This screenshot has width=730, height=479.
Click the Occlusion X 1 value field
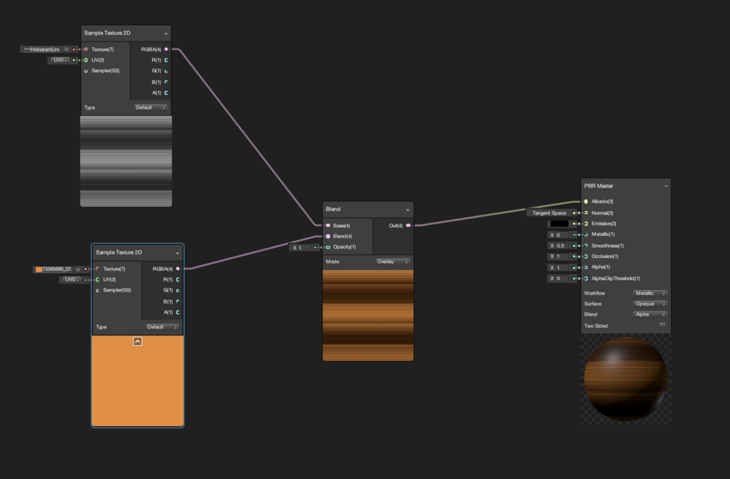click(558, 257)
